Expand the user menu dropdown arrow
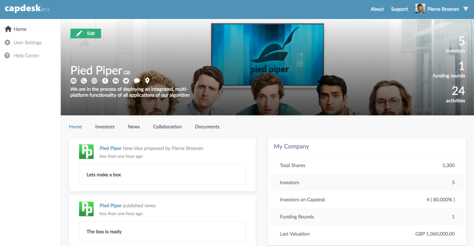This screenshot has height=246, width=474. pyautogui.click(x=466, y=9)
